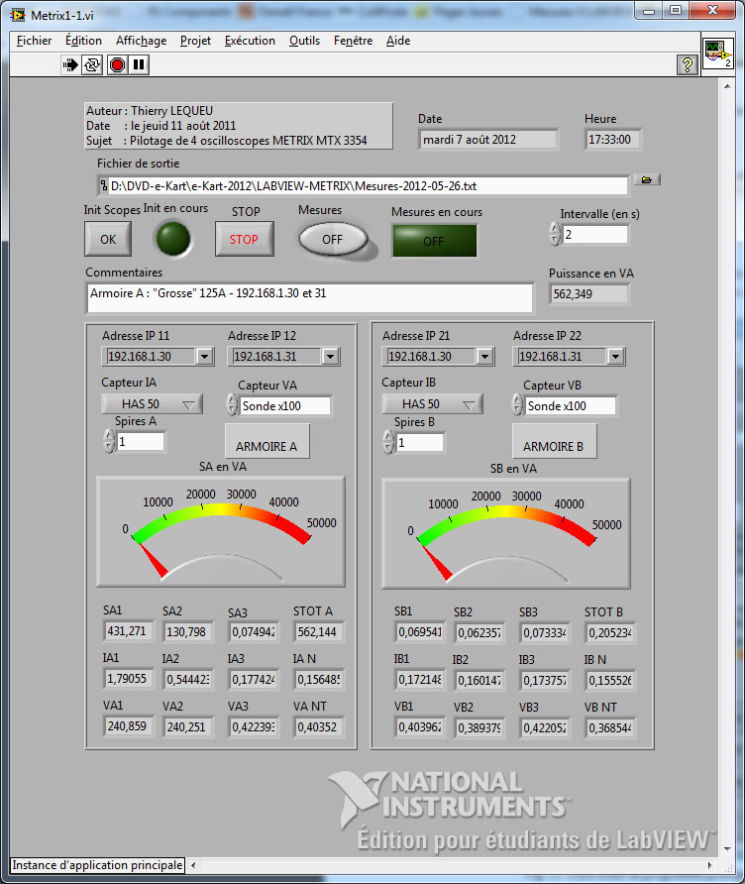Click the Heure field 17:33:00
The width and height of the screenshot is (745, 884).
(x=612, y=140)
